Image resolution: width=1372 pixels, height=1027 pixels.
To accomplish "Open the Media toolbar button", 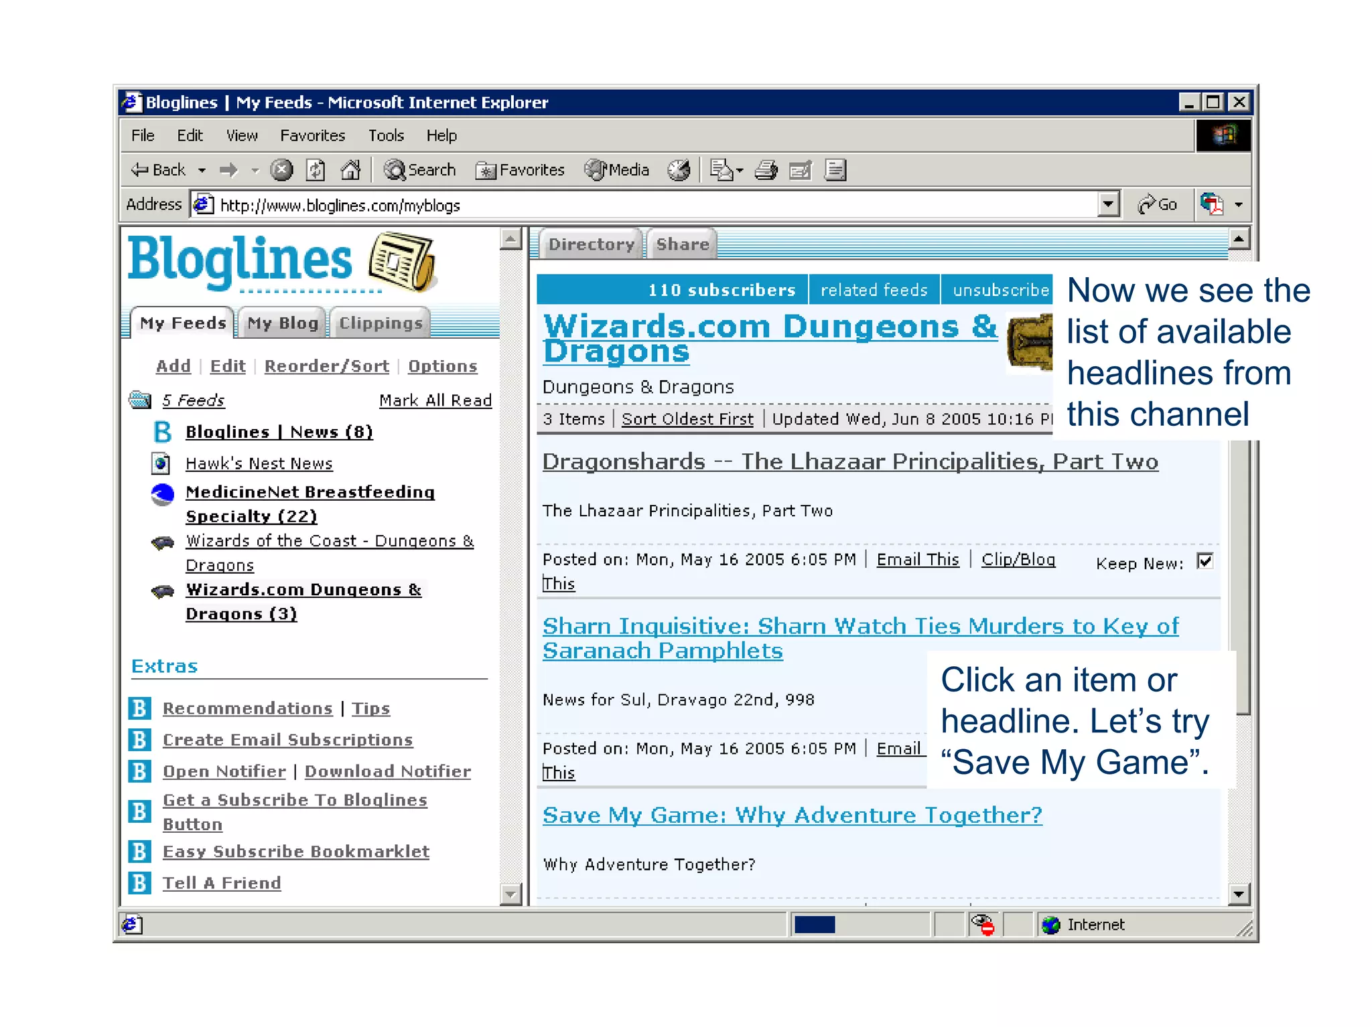I will 616,170.
